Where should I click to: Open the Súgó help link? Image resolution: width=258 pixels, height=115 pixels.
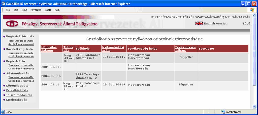coord(246,23)
